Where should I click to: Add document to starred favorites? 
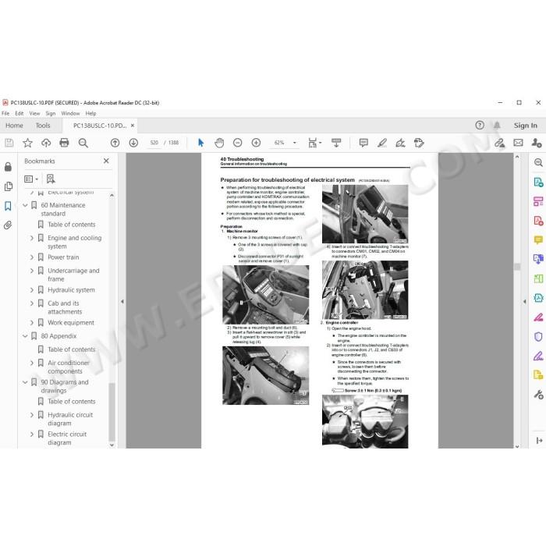(x=27, y=143)
